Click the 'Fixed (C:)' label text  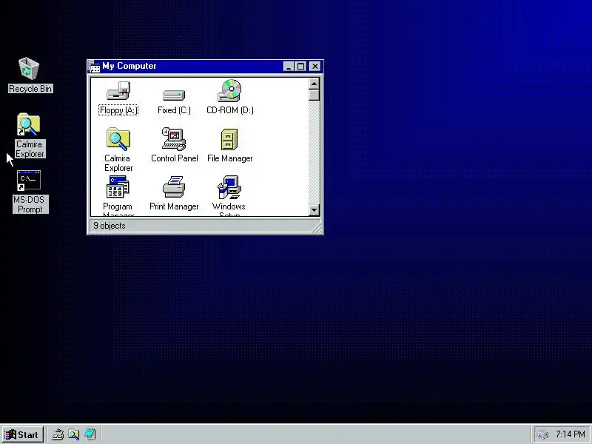click(174, 110)
